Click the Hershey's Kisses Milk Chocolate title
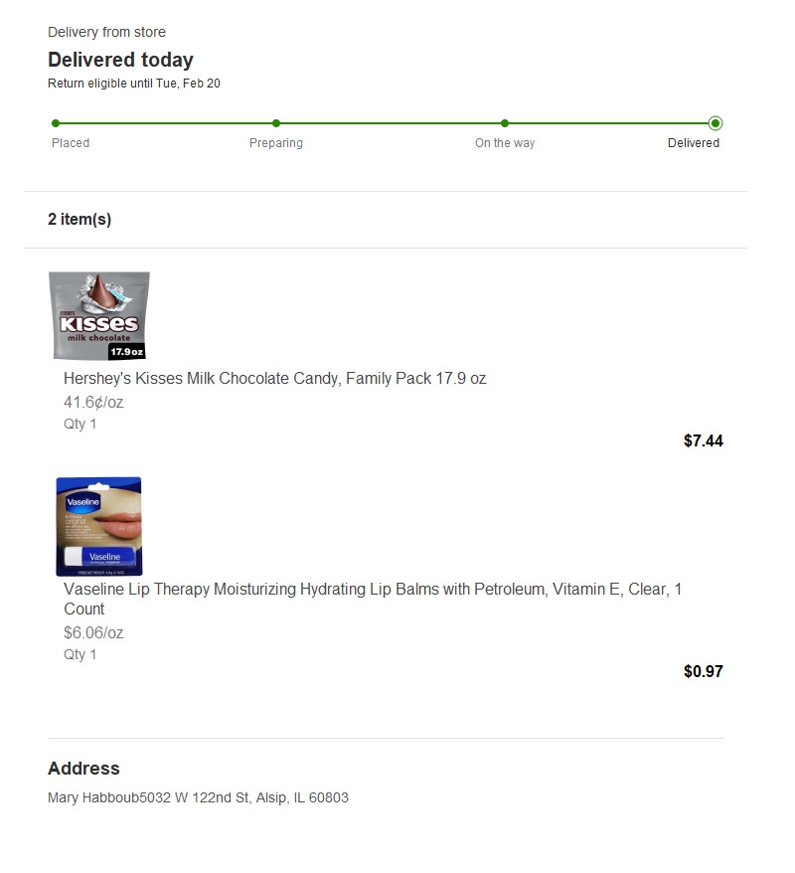 point(275,379)
